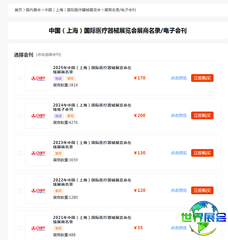Click 点击预览 for the 2023 catalog
228x240 pixels.
pyautogui.click(x=179, y=153)
